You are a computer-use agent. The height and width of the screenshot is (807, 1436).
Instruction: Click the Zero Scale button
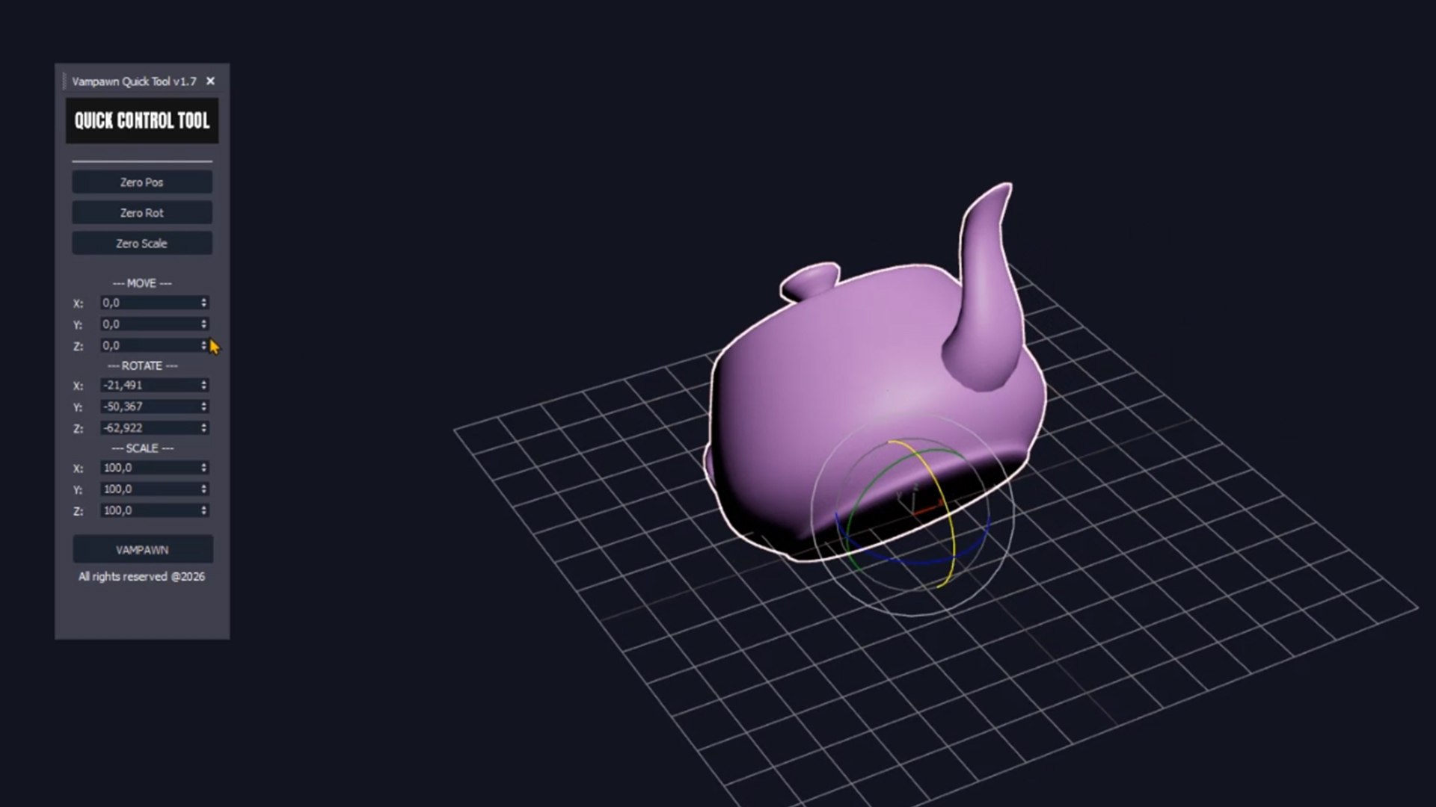coord(142,244)
